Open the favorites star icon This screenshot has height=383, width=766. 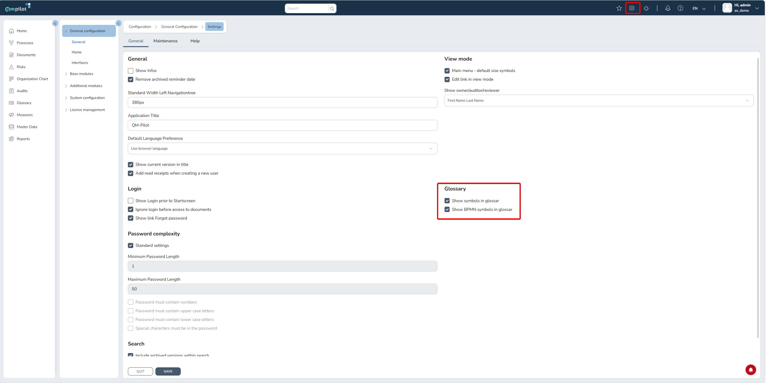[619, 8]
